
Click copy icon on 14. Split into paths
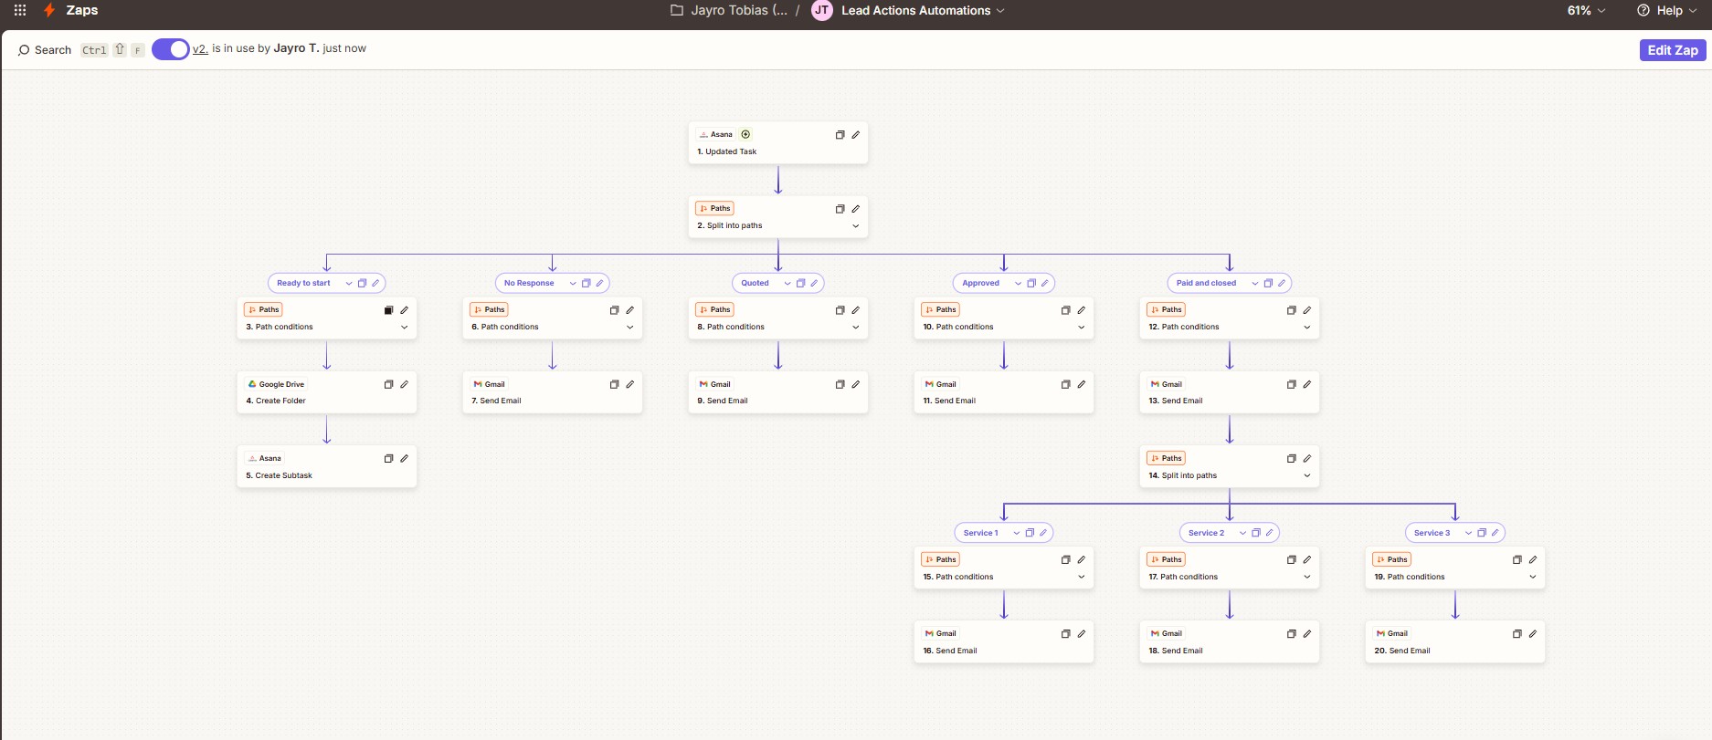(x=1291, y=459)
